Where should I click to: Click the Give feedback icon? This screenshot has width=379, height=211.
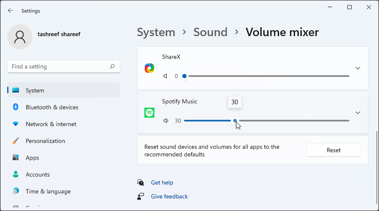click(x=141, y=196)
